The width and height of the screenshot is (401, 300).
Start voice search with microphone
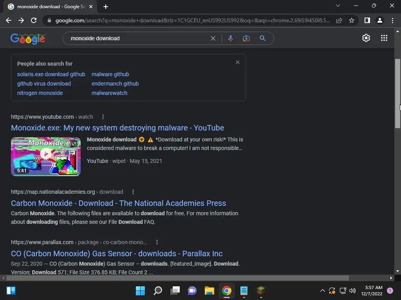tap(230, 38)
